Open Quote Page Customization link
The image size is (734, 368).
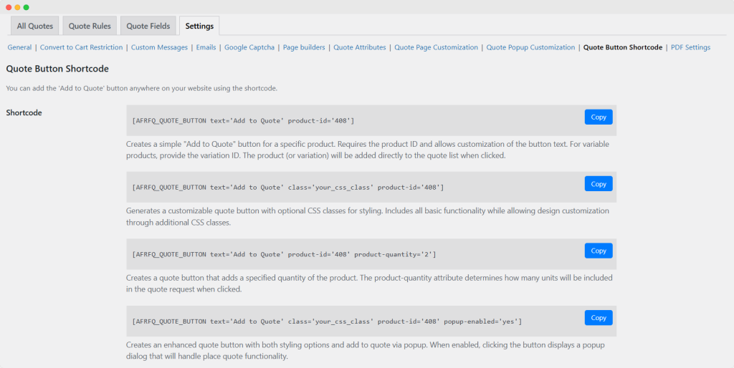pyautogui.click(x=436, y=47)
